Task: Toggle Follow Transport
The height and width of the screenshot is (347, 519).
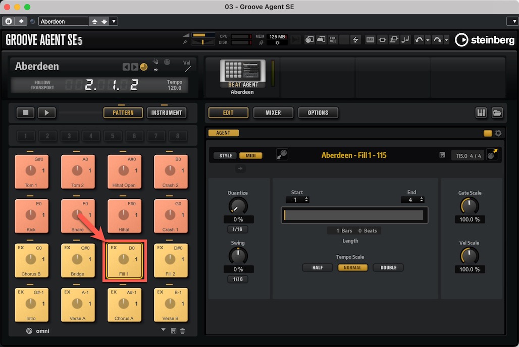Action: [x=42, y=85]
